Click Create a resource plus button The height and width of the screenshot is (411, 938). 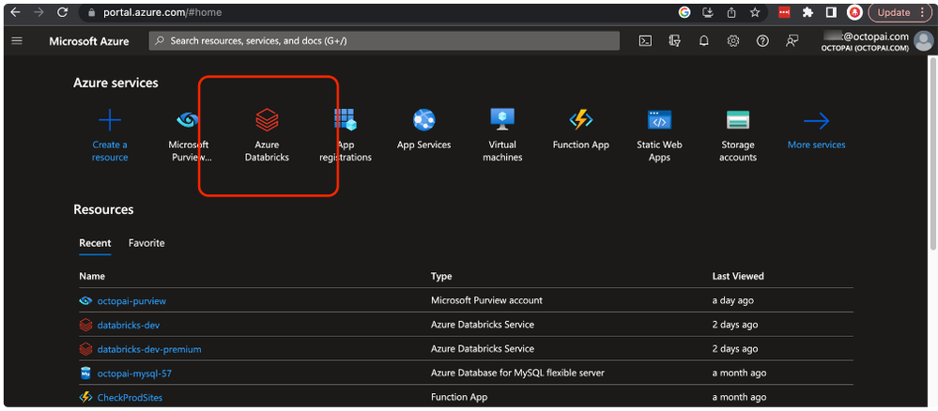click(110, 121)
